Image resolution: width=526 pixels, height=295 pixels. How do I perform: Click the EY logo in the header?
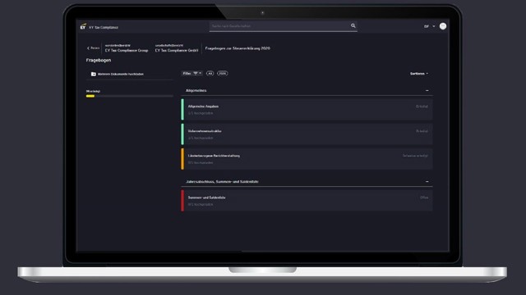[83, 26]
